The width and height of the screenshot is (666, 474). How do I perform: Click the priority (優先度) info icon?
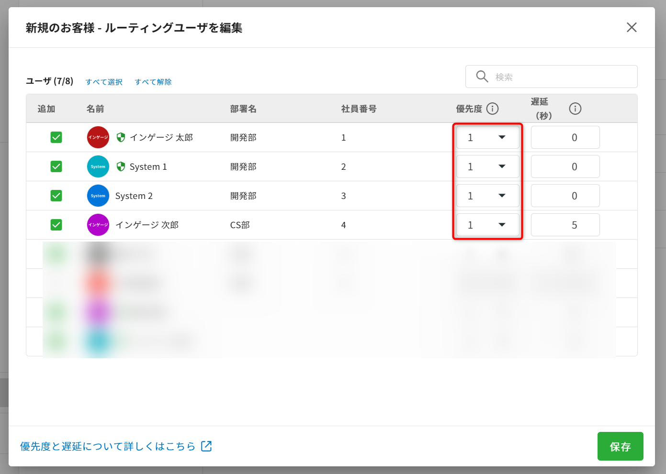point(492,109)
